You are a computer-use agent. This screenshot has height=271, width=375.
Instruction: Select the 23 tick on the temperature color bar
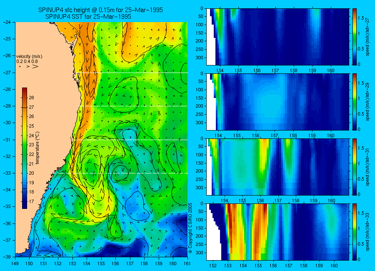click(x=31, y=145)
